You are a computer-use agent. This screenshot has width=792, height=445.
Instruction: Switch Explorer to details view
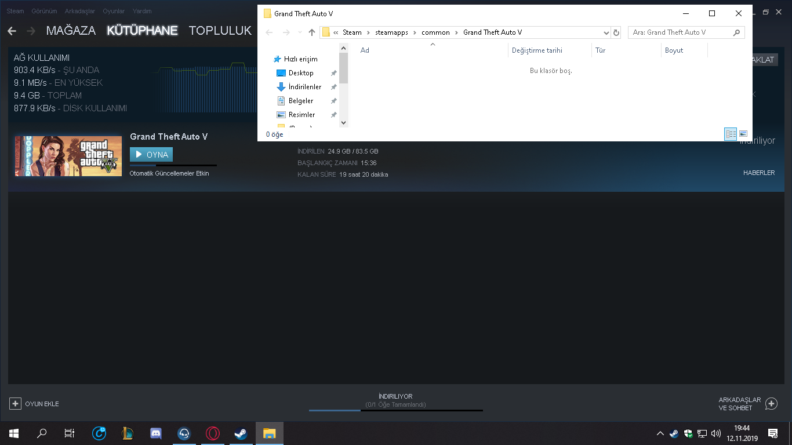[731, 134]
